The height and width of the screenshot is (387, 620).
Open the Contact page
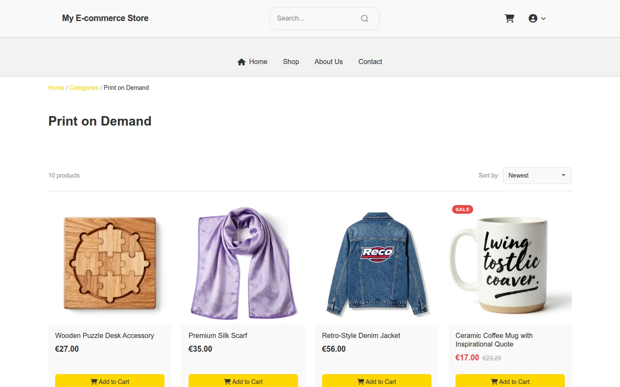tap(370, 62)
